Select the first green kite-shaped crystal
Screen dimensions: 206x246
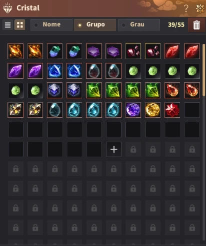pyautogui.click(x=94, y=90)
